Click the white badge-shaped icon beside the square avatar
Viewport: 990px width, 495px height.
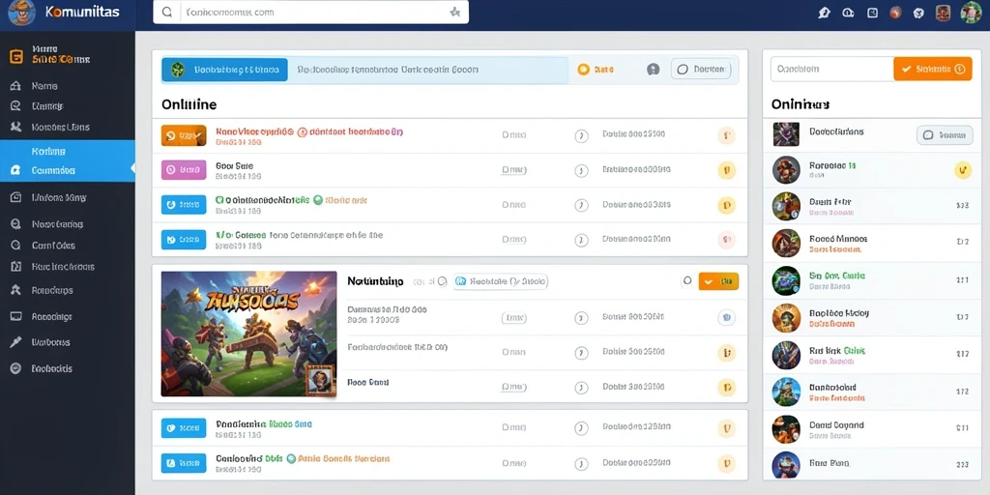point(919,13)
